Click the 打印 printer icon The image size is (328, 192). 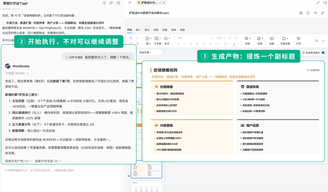299,38
